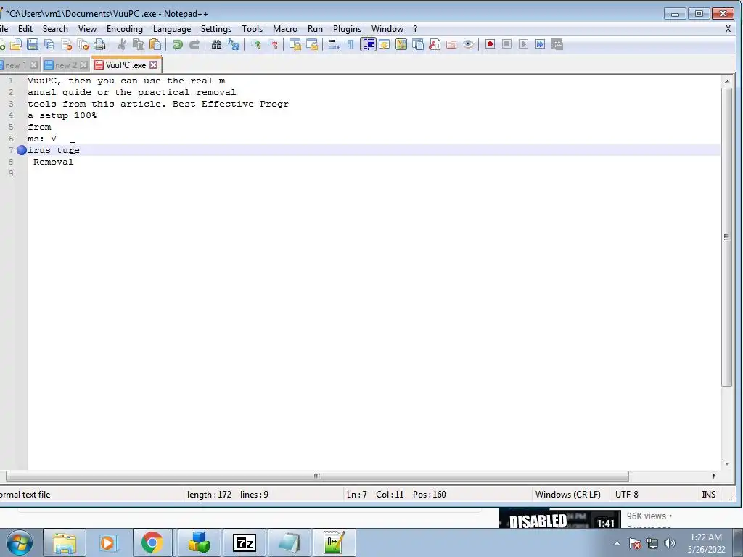Start macro recording with the red dot
743x557 pixels.
click(x=490, y=44)
